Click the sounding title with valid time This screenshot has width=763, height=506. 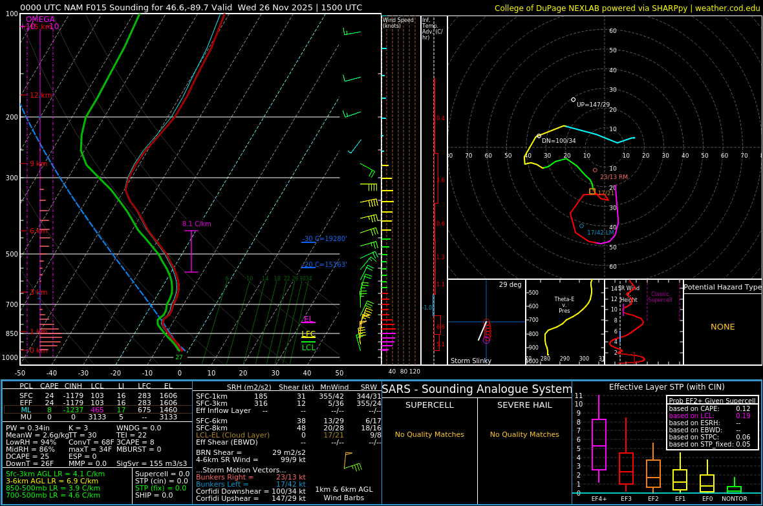coord(191,7)
